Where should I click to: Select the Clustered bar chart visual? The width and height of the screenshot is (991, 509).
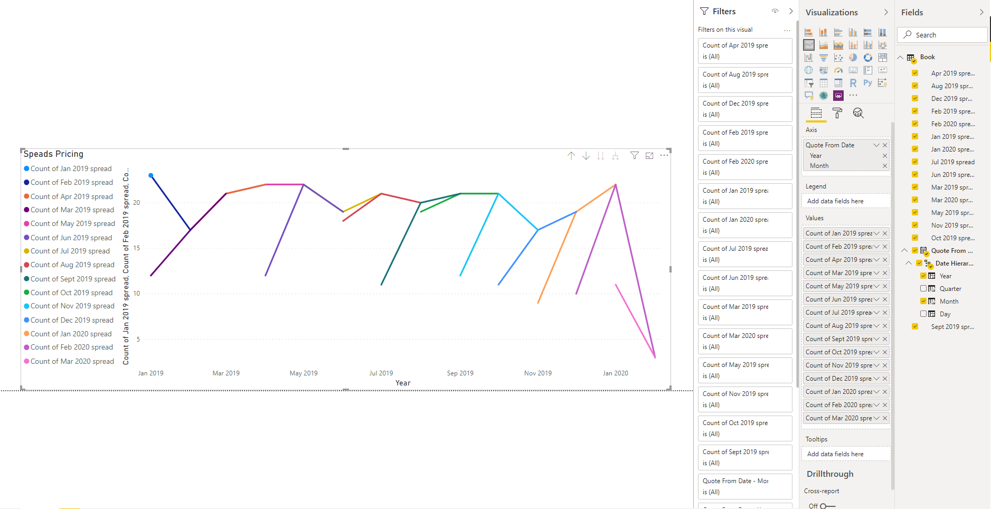click(x=838, y=32)
